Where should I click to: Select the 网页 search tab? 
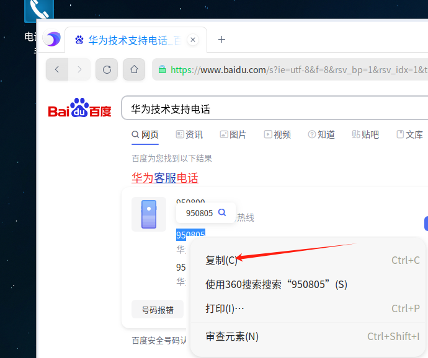[145, 134]
